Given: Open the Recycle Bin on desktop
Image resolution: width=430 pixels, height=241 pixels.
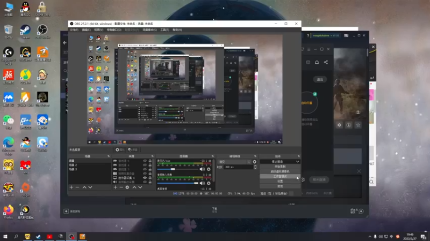Looking at the screenshot, I should point(9,32).
